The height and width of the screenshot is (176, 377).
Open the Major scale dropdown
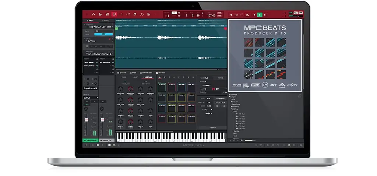click(208, 113)
